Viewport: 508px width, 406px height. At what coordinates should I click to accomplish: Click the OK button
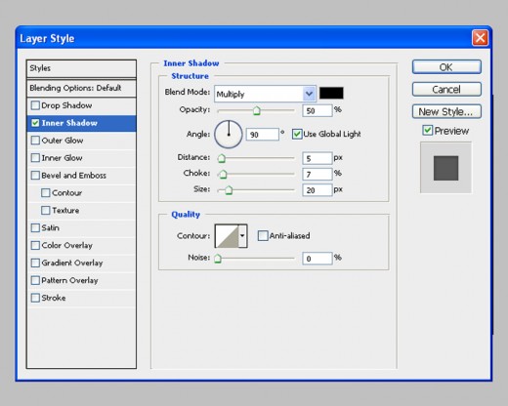click(446, 67)
